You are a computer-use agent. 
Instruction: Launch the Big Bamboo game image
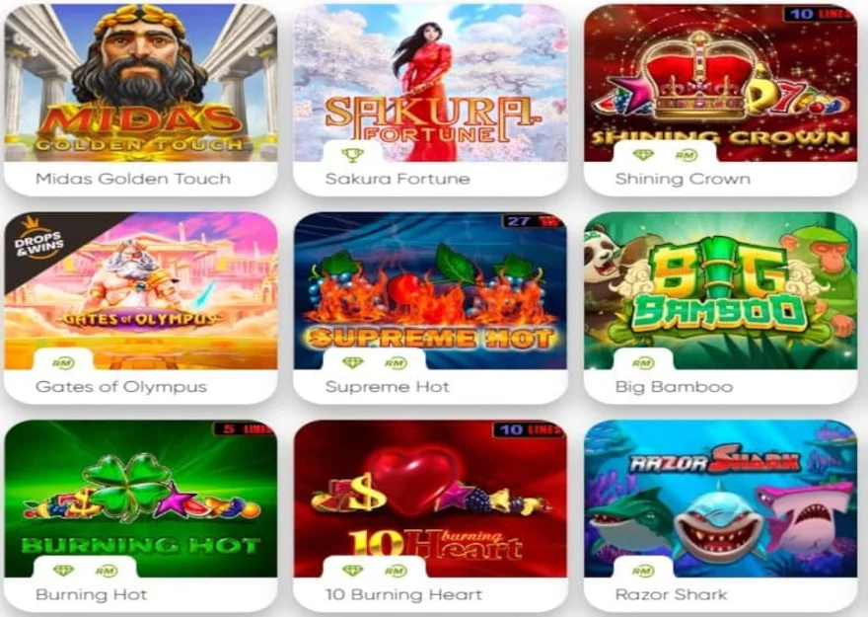coord(720,291)
